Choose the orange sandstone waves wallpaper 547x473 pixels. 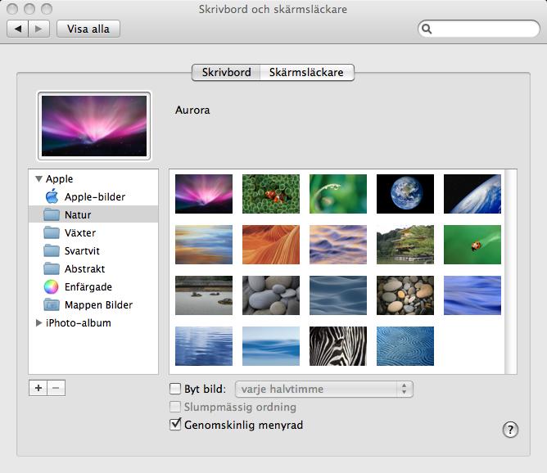click(x=271, y=245)
